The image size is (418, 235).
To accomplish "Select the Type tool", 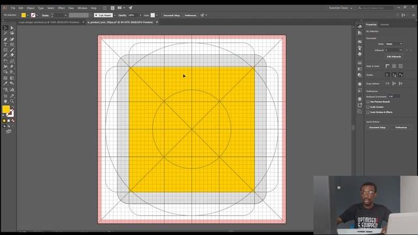I will [5, 44].
